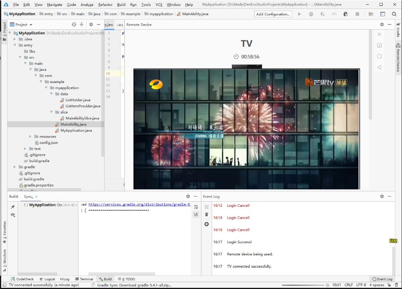Click the Add Configuration button
The width and height of the screenshot is (402, 289).
click(273, 14)
